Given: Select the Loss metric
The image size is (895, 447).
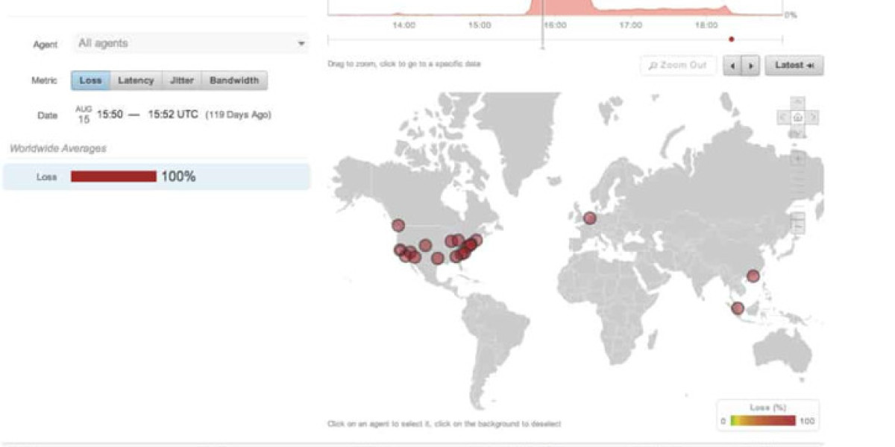Looking at the screenshot, I should 90,80.
